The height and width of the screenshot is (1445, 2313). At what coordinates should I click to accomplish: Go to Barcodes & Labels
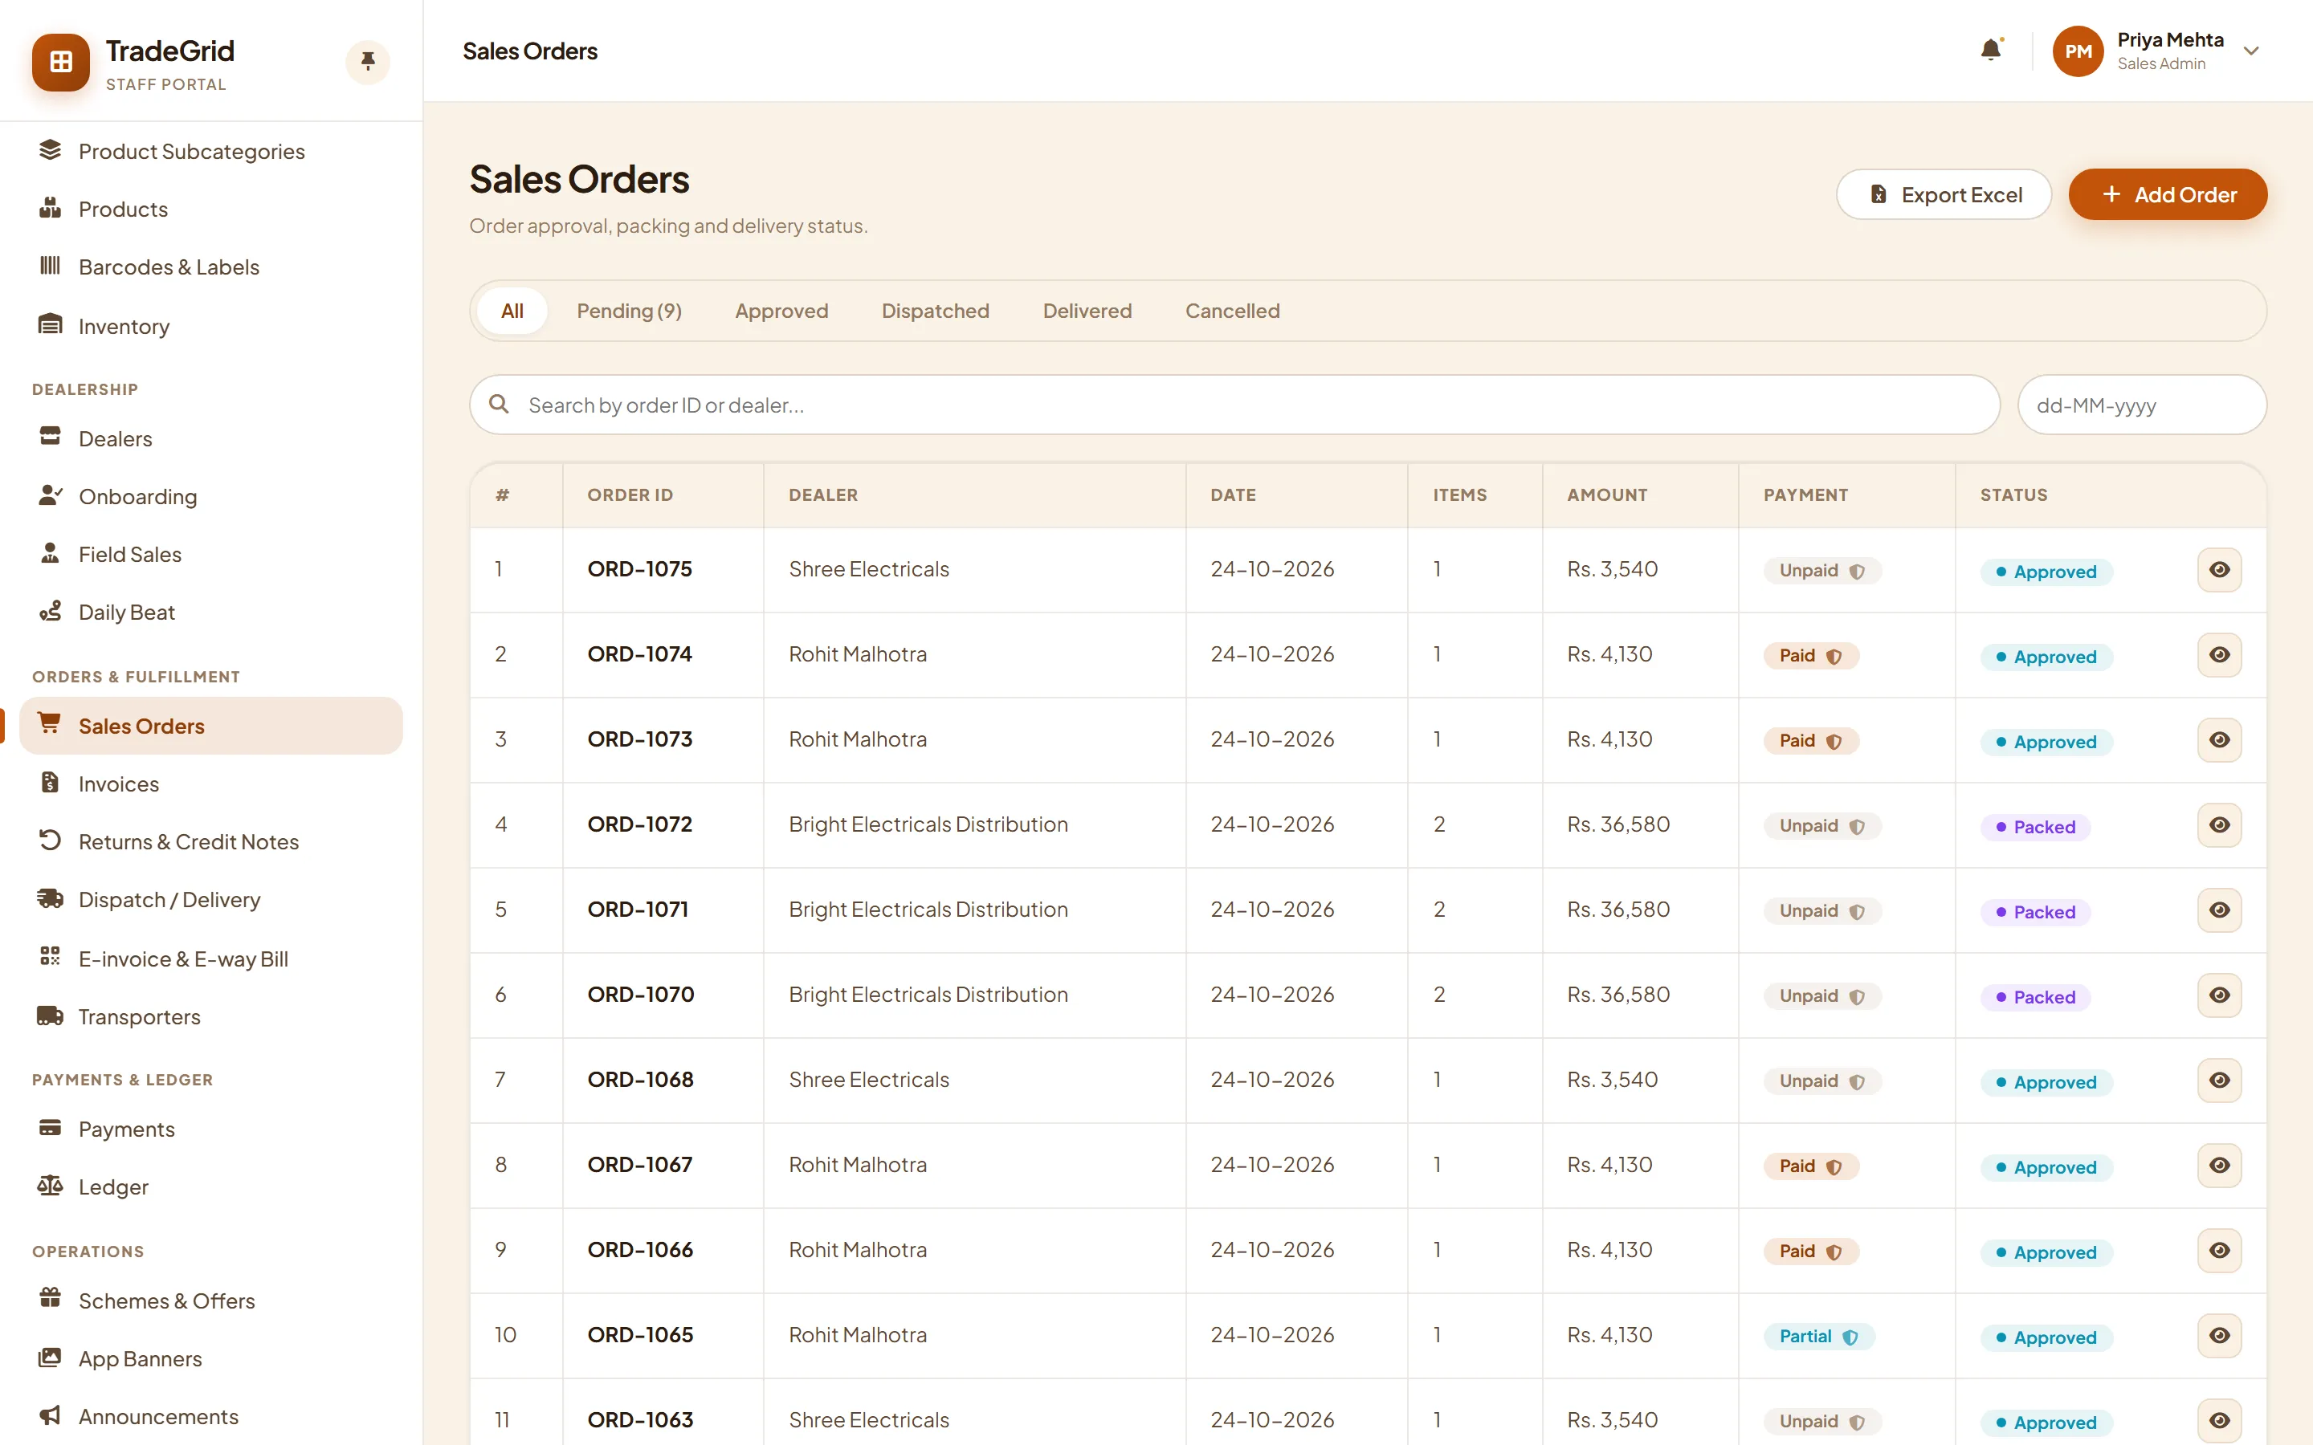coord(211,267)
